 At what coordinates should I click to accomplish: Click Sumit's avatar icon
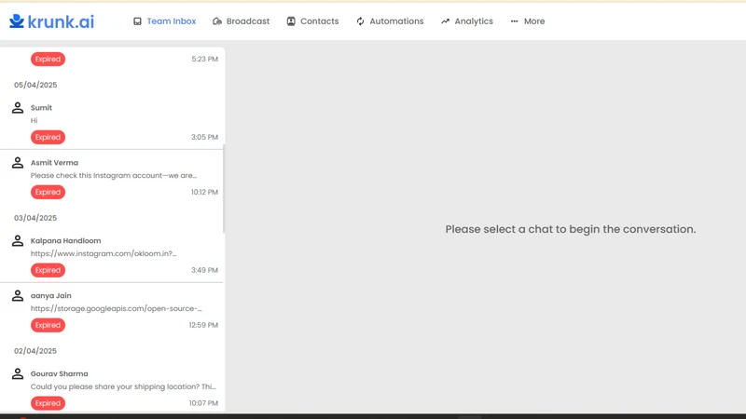click(18, 108)
